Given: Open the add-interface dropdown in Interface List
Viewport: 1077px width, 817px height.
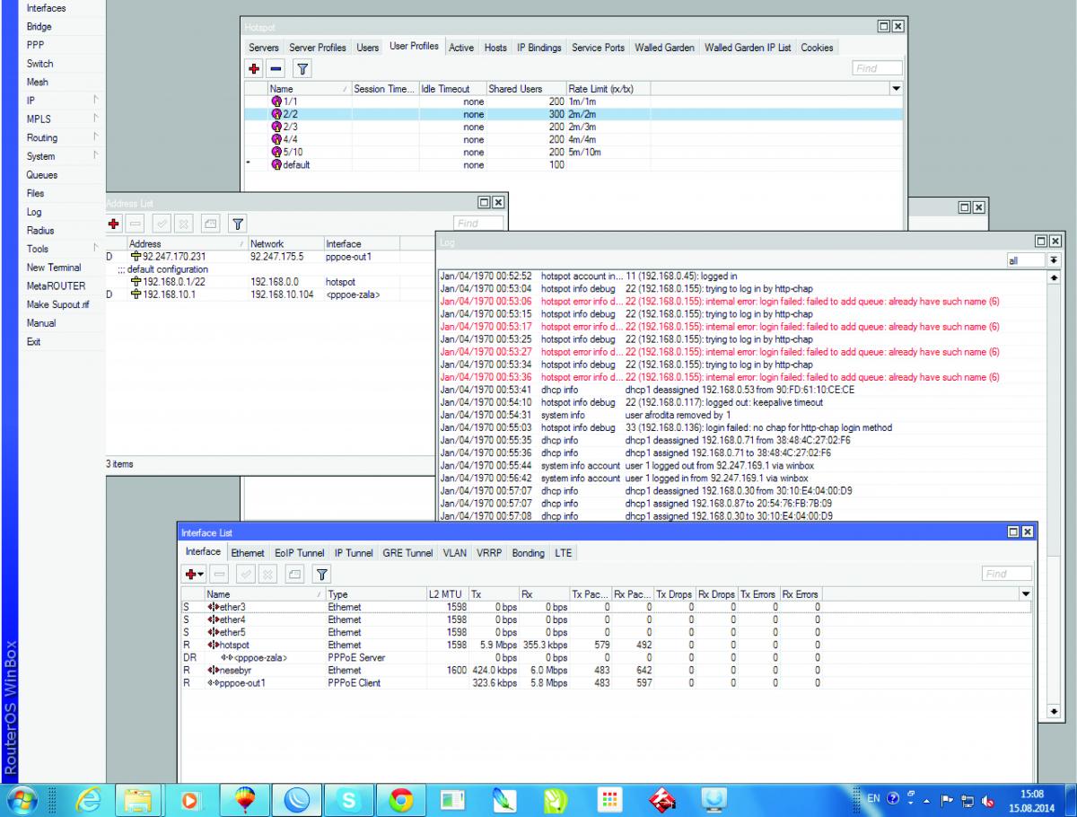Looking at the screenshot, I should pyautogui.click(x=194, y=574).
